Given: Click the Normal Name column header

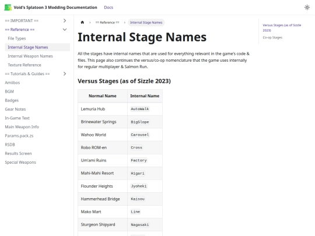Looking at the screenshot, I should 103,96.
